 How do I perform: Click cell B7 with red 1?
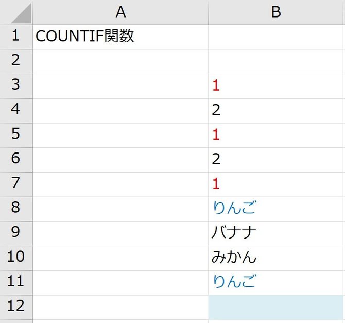275,185
